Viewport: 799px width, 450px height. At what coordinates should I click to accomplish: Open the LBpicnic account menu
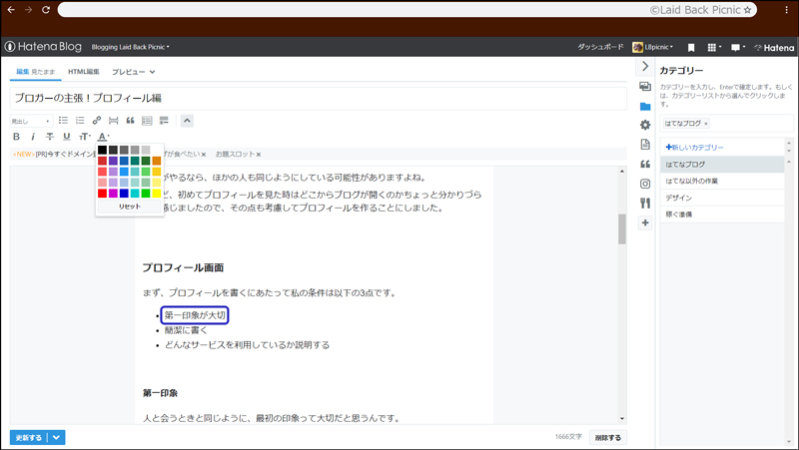653,47
